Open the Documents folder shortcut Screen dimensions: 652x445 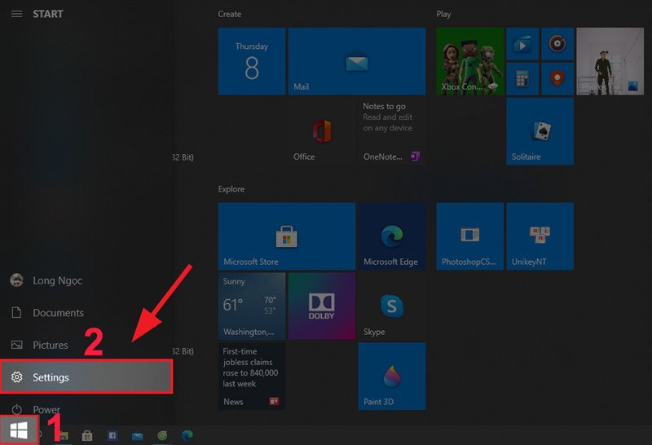coord(57,313)
